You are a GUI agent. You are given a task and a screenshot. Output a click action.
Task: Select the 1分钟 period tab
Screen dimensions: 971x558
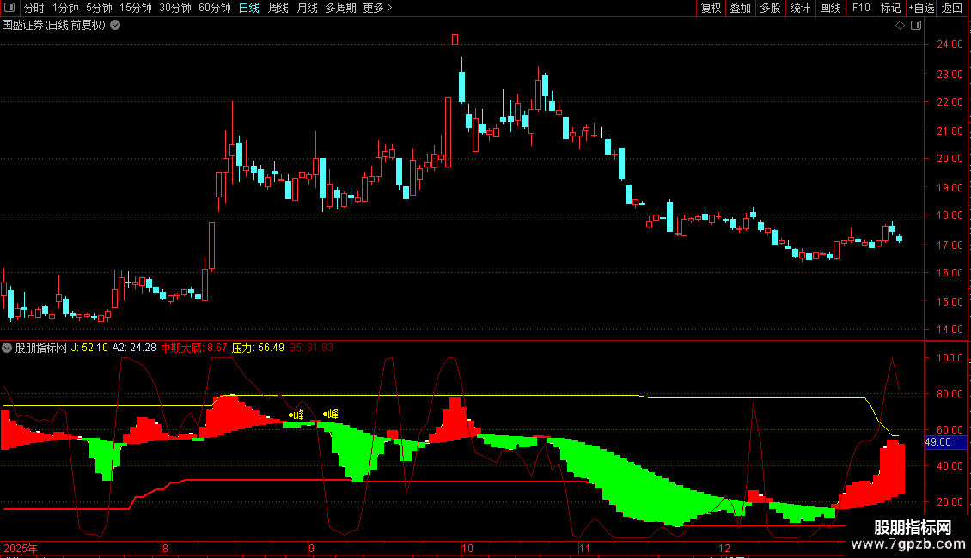pyautogui.click(x=65, y=8)
